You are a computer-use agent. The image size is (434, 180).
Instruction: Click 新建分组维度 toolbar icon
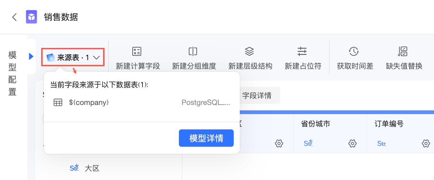(193, 51)
